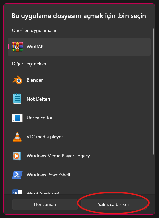Click the "WinRAR" label text
This screenshot has width=159, height=218.
[35, 47]
